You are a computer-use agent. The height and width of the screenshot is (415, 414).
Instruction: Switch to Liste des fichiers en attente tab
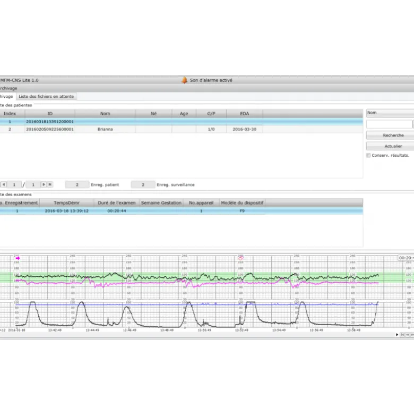[x=46, y=96]
